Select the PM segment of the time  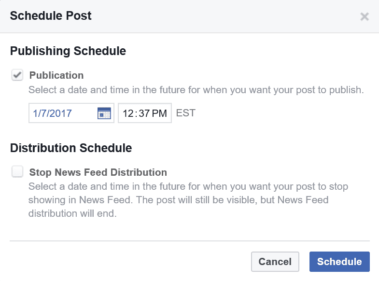pos(159,113)
